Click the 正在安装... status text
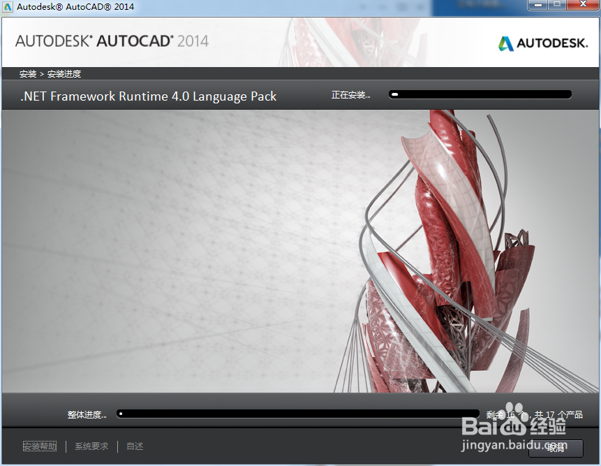601x466 pixels. coord(350,95)
